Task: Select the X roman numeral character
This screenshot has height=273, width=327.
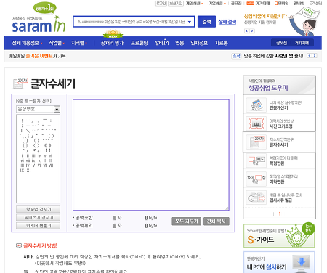Action: point(28,171)
